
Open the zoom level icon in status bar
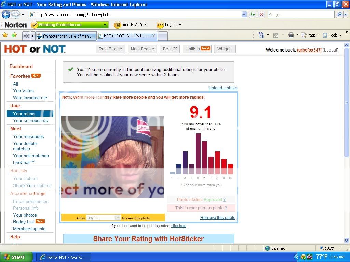pos(322,248)
